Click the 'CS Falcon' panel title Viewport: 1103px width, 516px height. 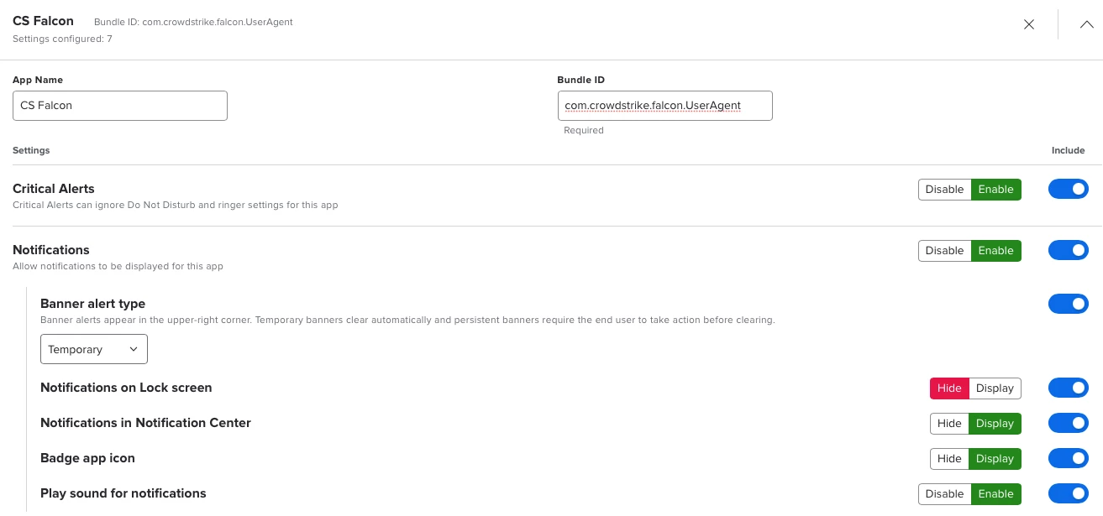[x=43, y=21]
